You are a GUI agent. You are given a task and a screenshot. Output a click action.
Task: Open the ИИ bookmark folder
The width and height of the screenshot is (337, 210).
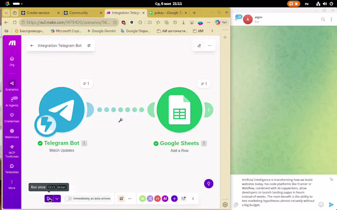[198, 31]
